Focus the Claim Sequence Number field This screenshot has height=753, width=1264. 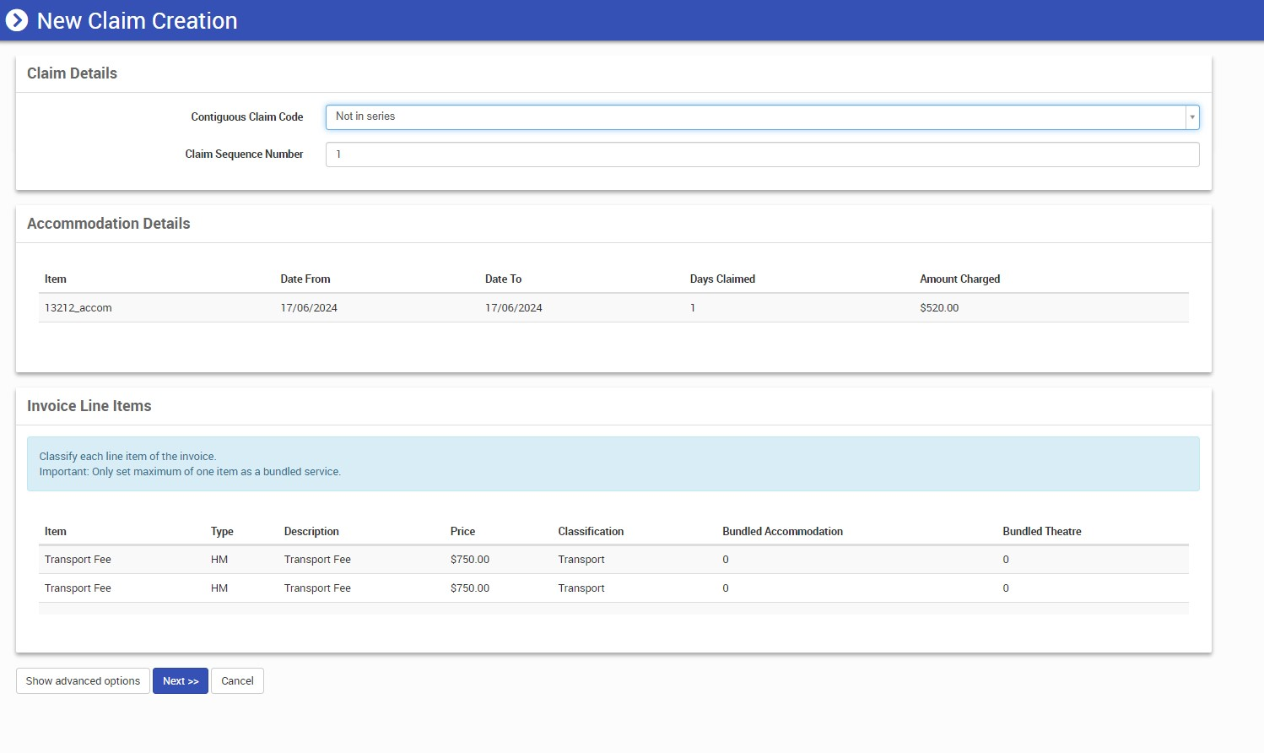click(761, 154)
